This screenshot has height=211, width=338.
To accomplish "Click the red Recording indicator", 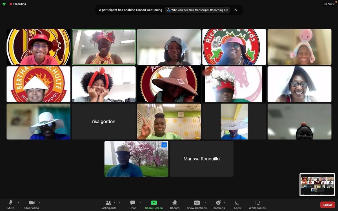I will 18,4.
